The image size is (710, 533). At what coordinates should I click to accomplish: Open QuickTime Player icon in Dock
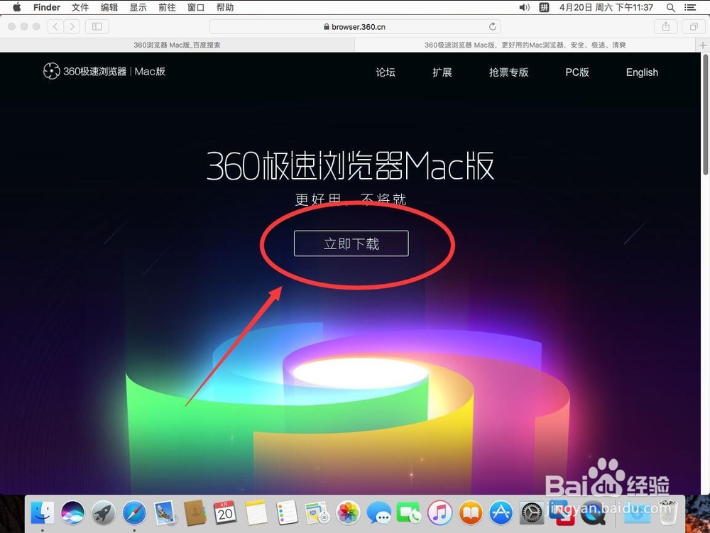point(593,513)
